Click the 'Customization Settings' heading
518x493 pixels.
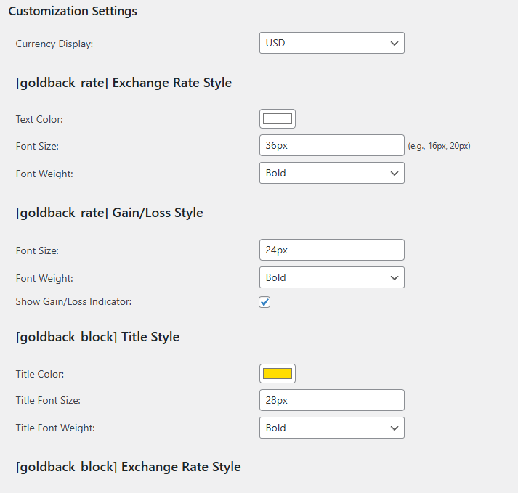click(73, 12)
